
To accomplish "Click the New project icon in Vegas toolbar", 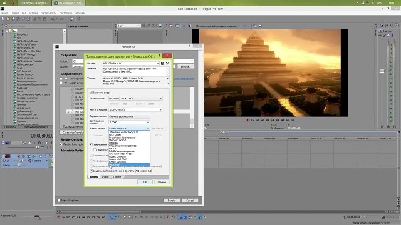I will (3, 19).
